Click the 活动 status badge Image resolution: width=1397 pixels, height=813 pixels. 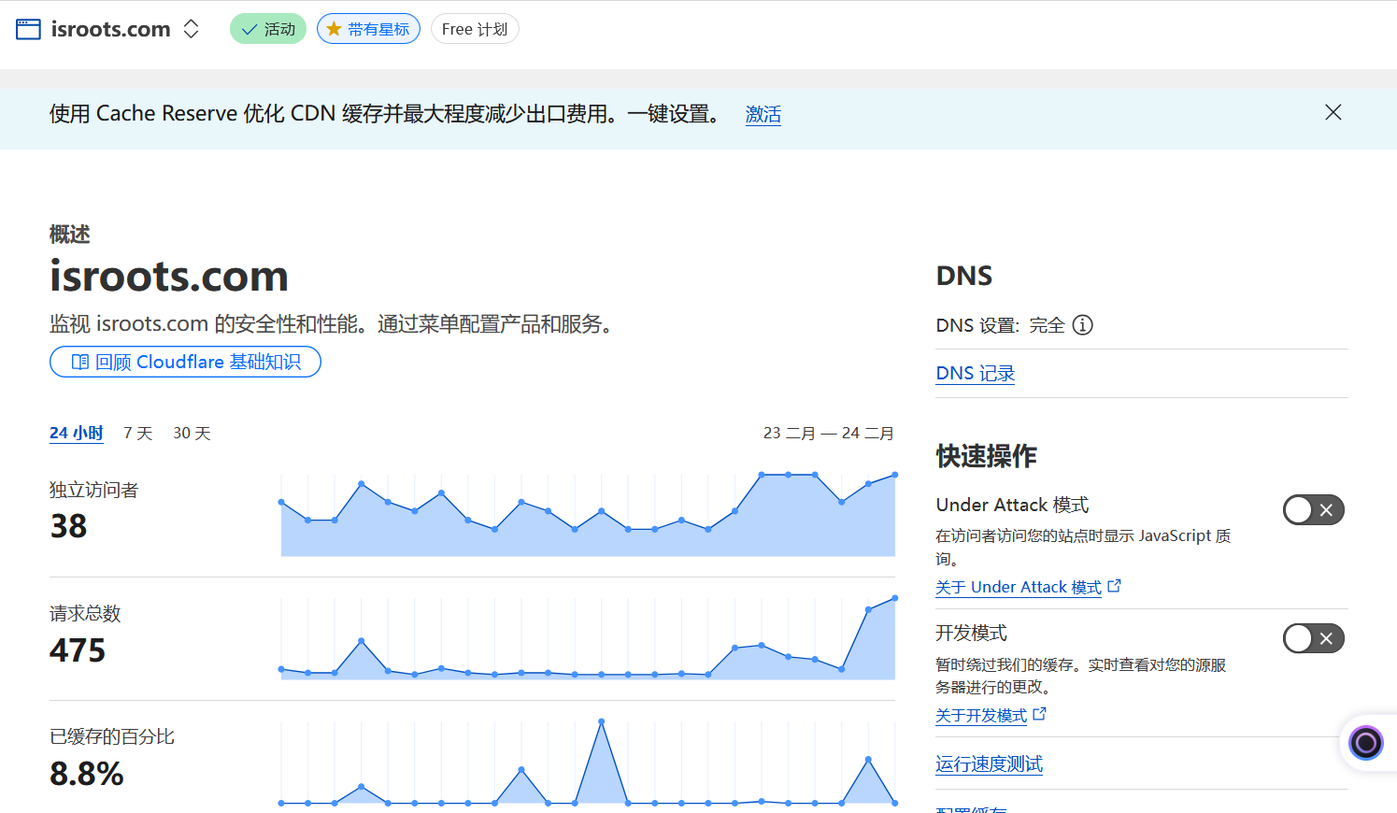268,29
